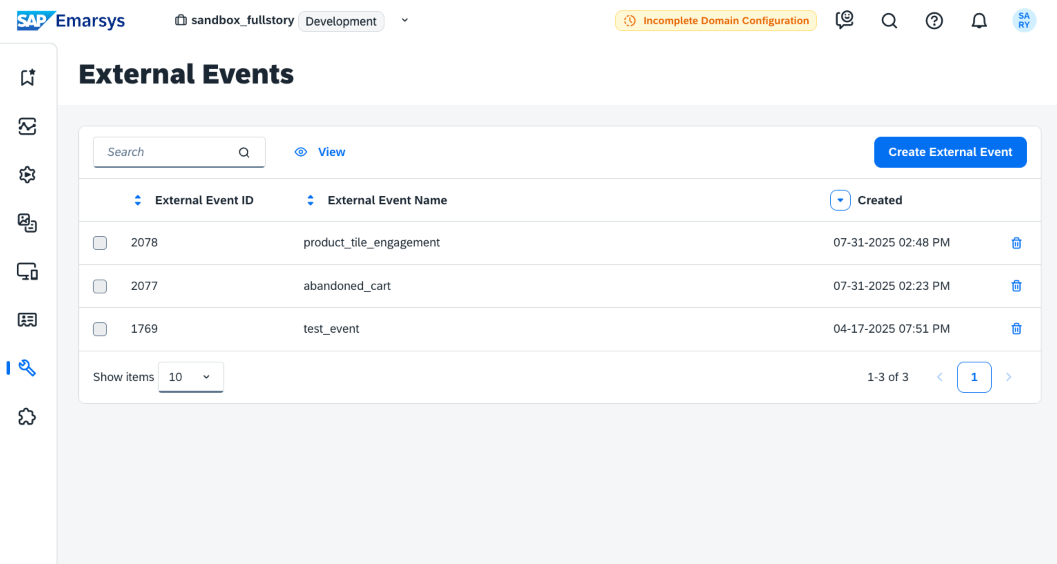This screenshot has height=564, width=1057.
Task: Sort by External Event ID column
Action: (x=138, y=200)
